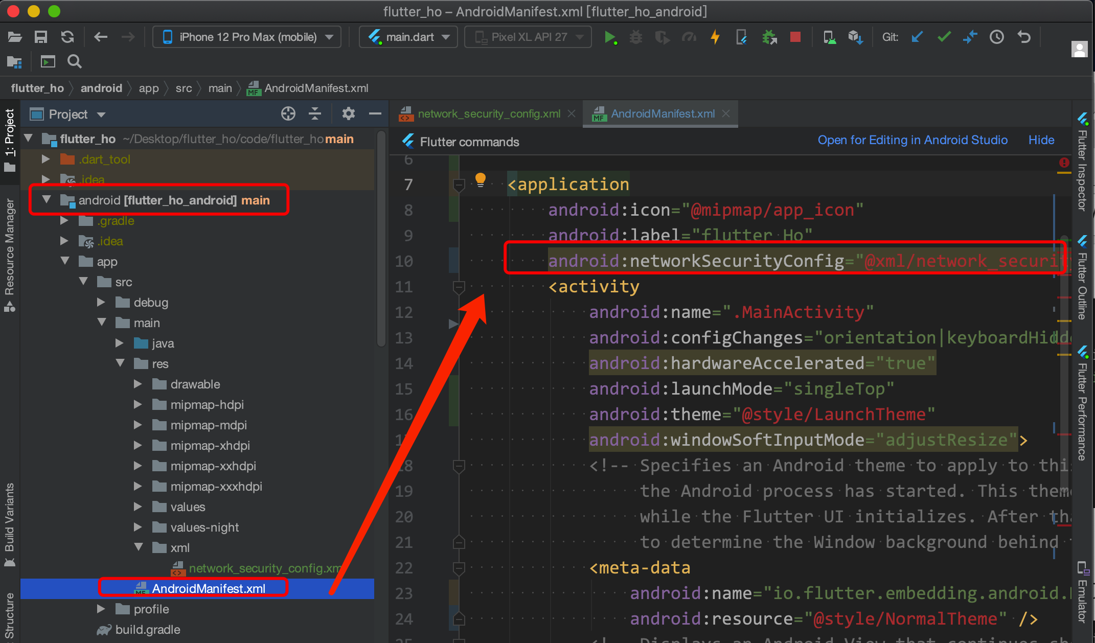The image size is (1095, 643).
Task: Expand the profile folder
Action: [101, 609]
